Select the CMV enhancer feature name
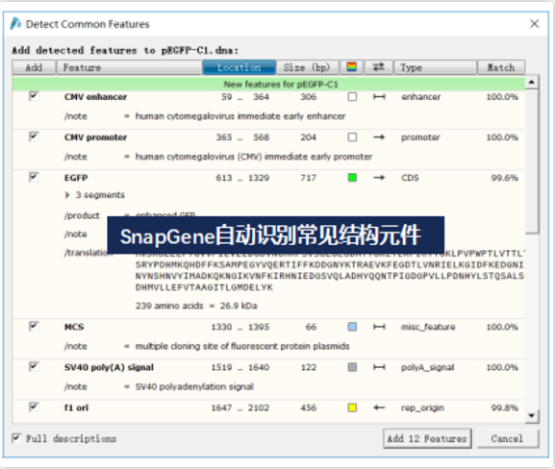The height and width of the screenshot is (469, 555). click(95, 97)
